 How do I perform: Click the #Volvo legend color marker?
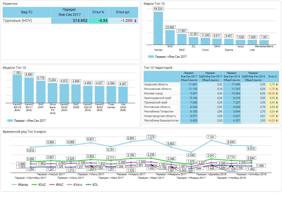click(69, 185)
